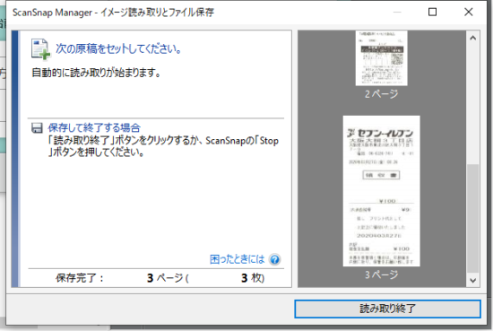Maximize the ScanSnap Manager window
493x331 pixels.
tap(433, 13)
